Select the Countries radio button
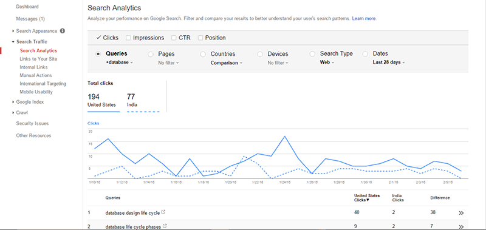This screenshot has height=230, width=486. 203,54
